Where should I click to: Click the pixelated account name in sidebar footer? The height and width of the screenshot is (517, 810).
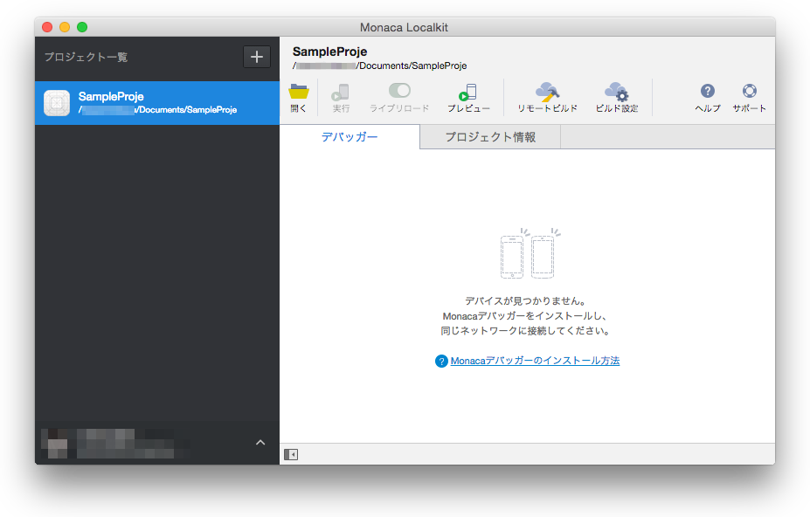(114, 443)
